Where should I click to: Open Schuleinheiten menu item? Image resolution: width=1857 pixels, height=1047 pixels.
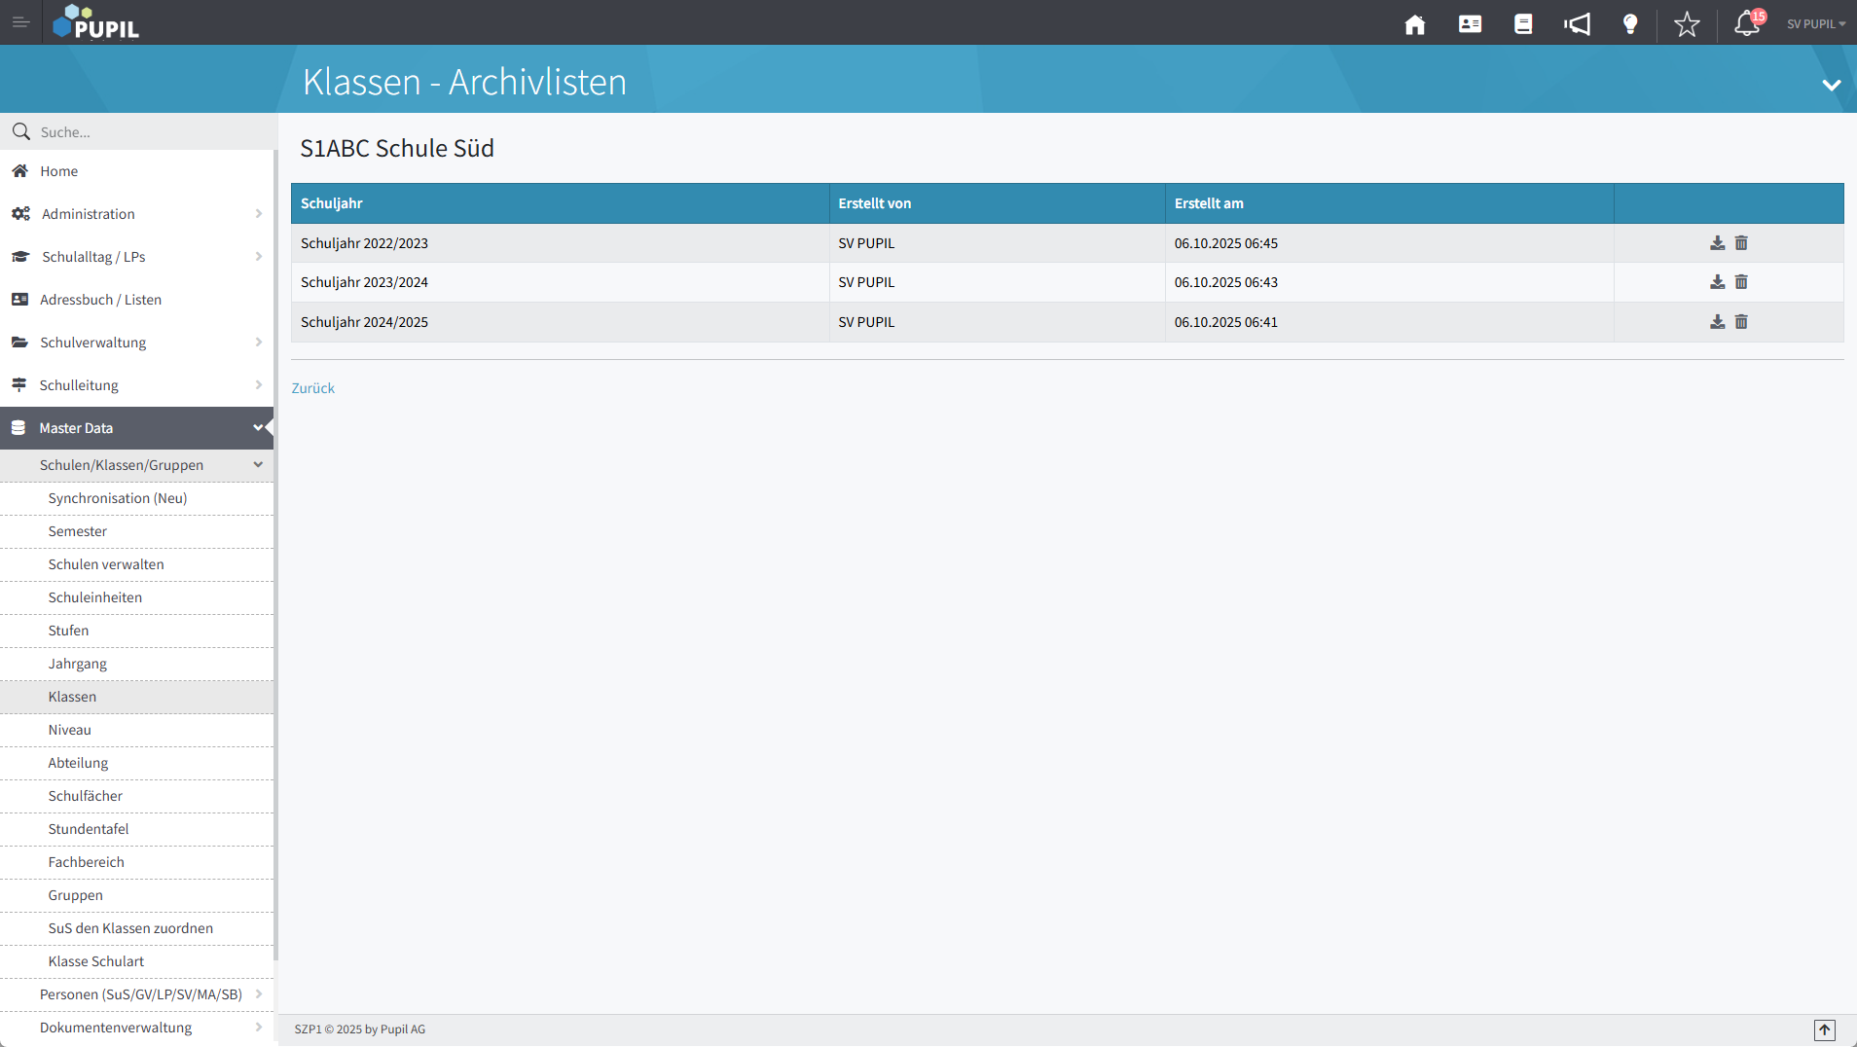[x=137, y=597]
